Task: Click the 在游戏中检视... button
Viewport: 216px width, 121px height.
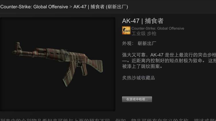Action: coord(137,99)
